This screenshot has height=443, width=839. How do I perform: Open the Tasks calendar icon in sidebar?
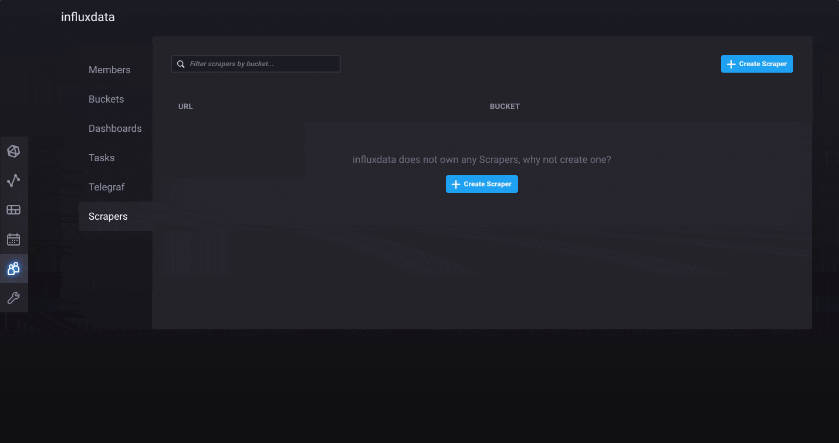(13, 239)
